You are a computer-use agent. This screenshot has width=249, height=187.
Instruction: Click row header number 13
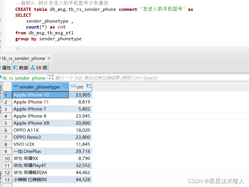point(7,180)
